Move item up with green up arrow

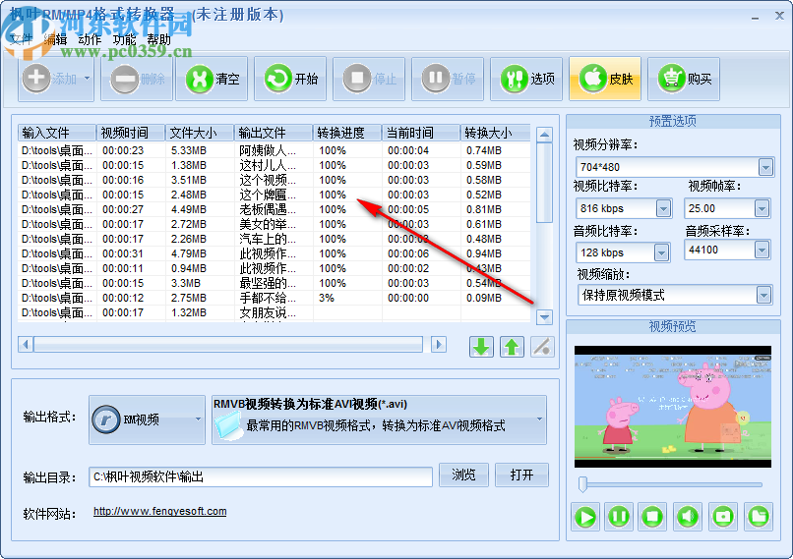tap(512, 347)
